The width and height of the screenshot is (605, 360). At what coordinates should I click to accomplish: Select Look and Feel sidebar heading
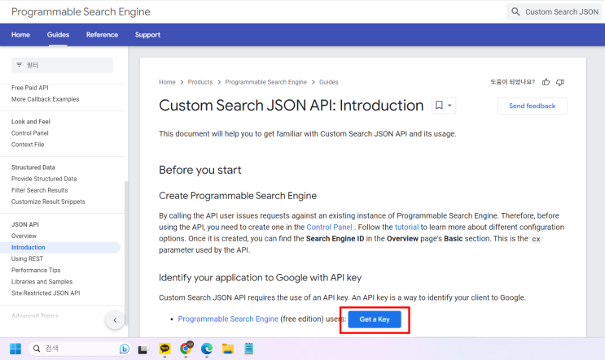31,122
